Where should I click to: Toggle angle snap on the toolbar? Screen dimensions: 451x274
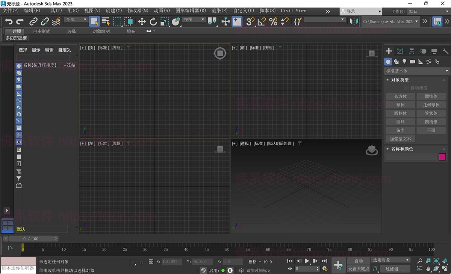pyautogui.click(x=261, y=22)
